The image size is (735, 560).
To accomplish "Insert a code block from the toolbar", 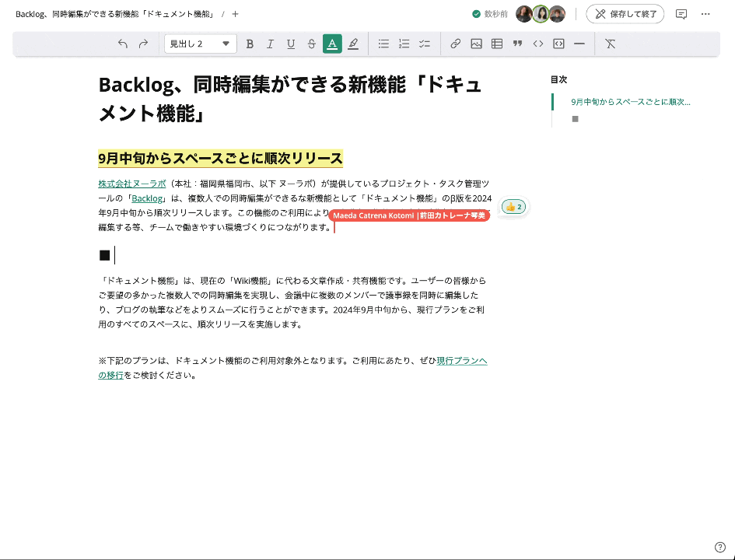I will [x=558, y=44].
